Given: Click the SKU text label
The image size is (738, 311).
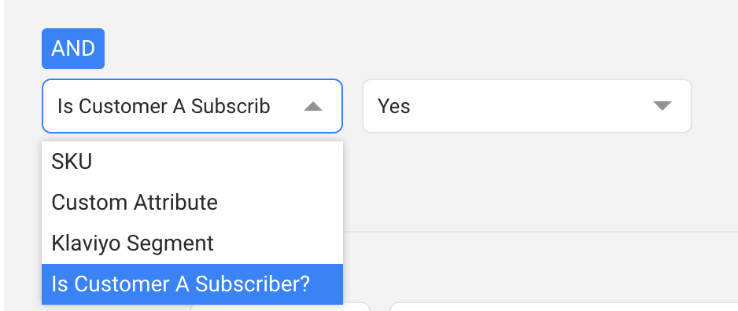Looking at the screenshot, I should (x=72, y=162).
